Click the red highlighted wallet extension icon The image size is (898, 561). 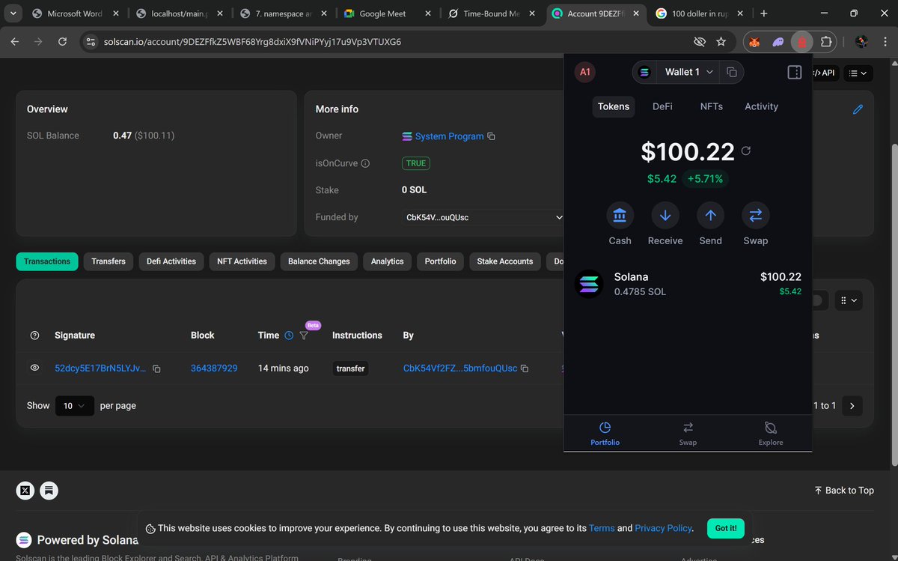[802, 42]
